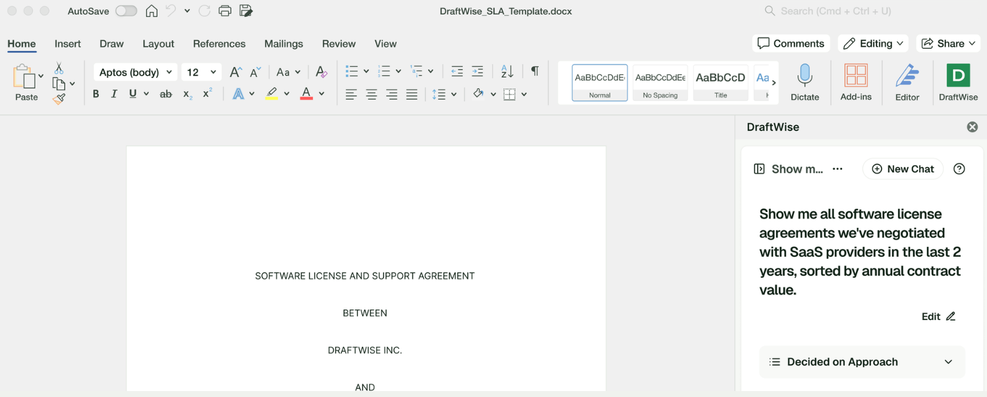Align text to the left
987x397 pixels.
click(351, 95)
